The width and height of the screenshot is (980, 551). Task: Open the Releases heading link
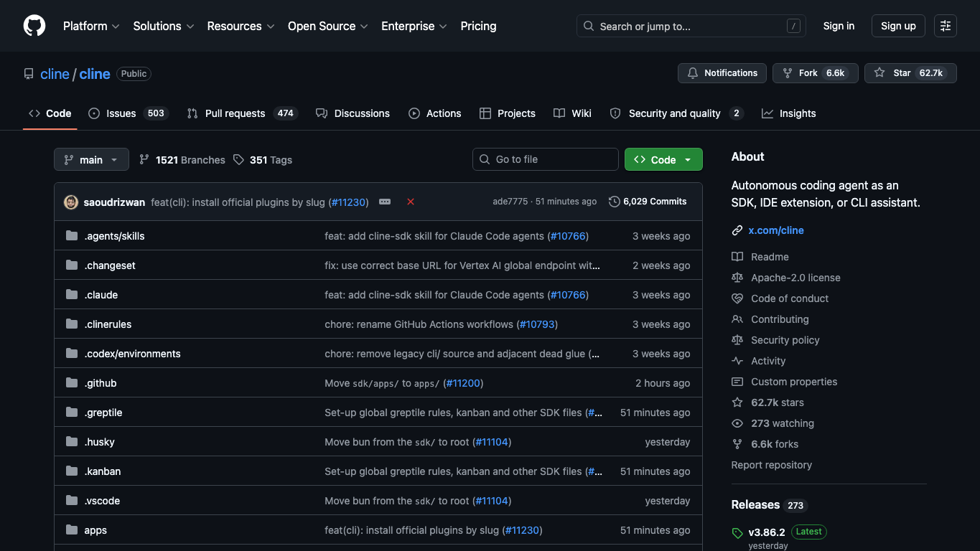770,504
